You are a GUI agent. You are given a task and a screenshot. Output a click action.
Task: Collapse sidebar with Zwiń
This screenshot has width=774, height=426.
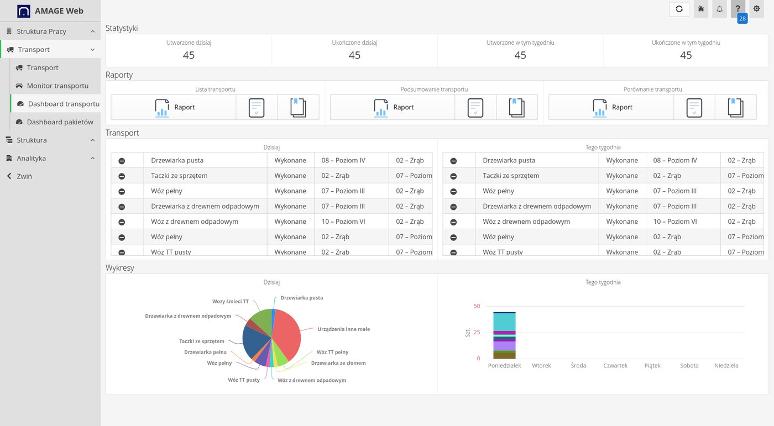[50, 176]
